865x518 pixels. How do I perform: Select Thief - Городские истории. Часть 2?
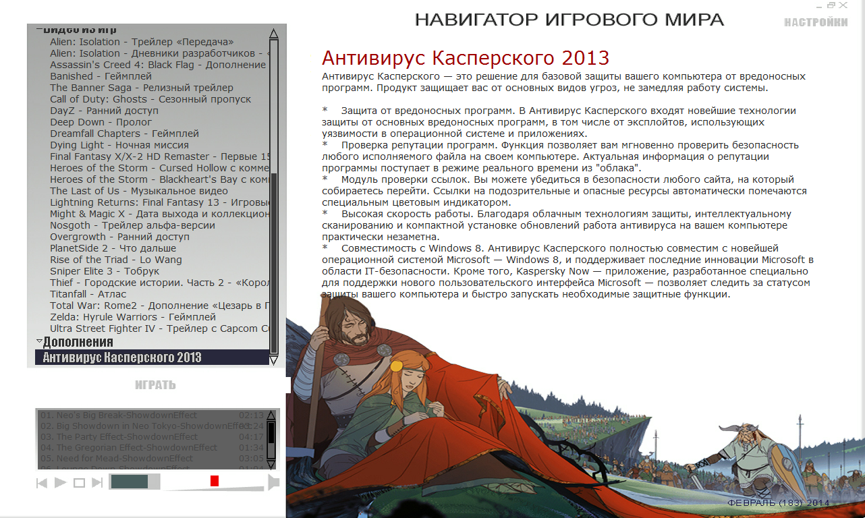[160, 283]
